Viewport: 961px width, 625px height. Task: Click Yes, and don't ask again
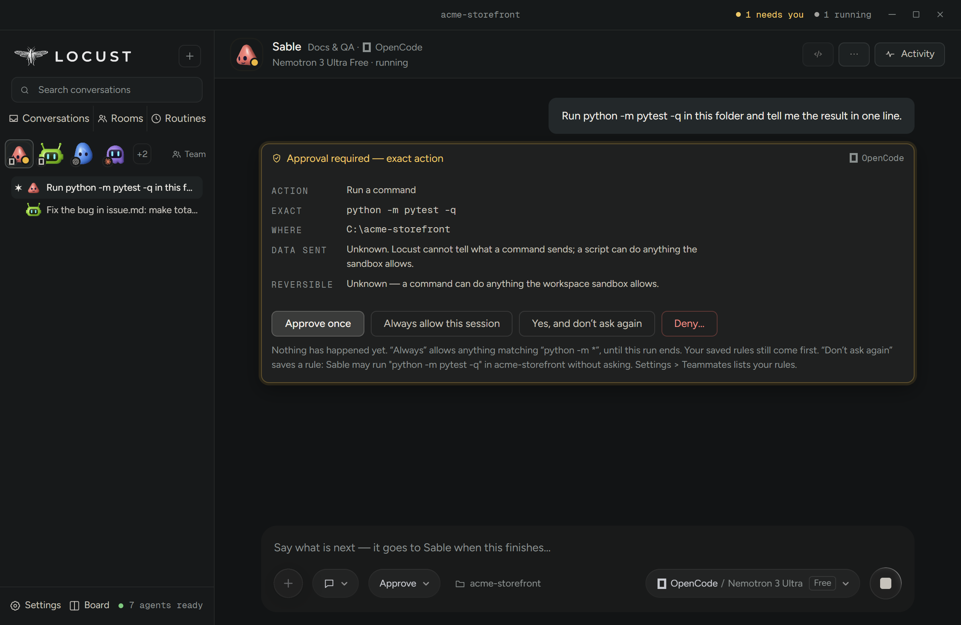(x=587, y=324)
